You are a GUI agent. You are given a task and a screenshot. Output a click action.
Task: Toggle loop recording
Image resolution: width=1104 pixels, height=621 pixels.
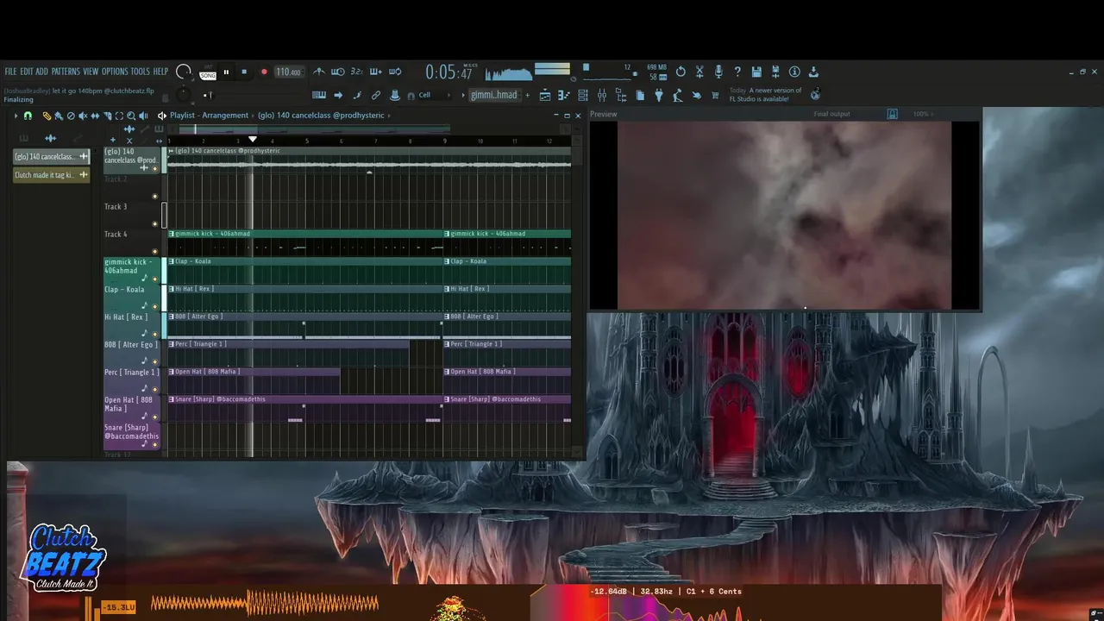click(395, 72)
